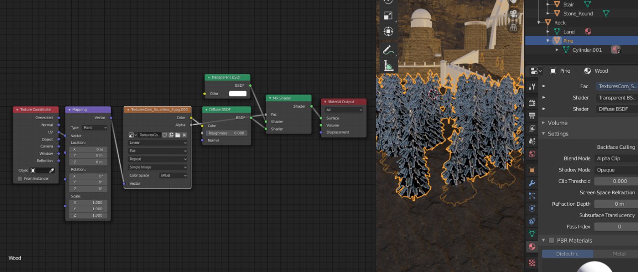Collapse the Texture Coordinate node

tap(16, 110)
